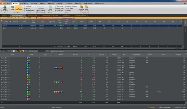Open the Hero player selector (PokerStars)
Image resolution: width=187 pixels, height=109 pixels.
click(5, 8)
